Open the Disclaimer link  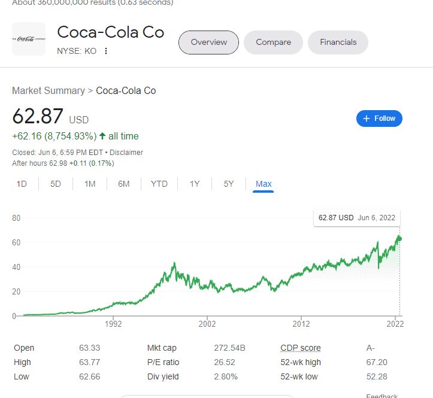point(126,153)
